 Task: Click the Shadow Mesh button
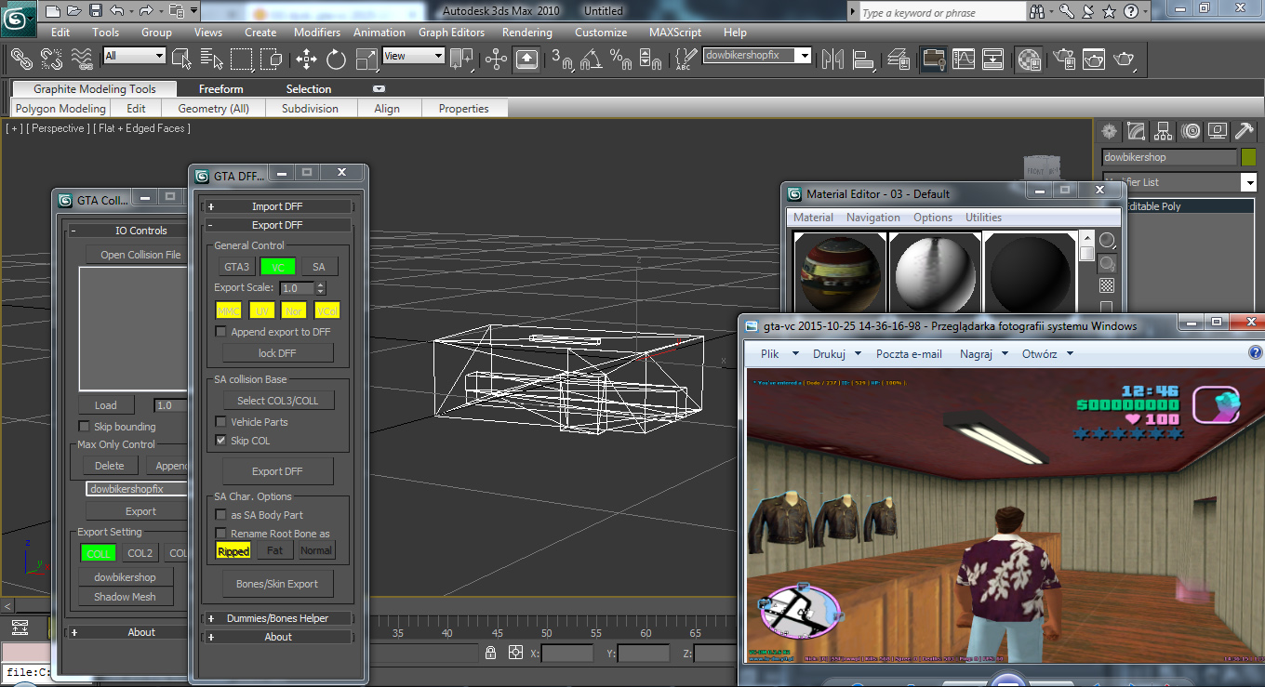tap(125, 597)
